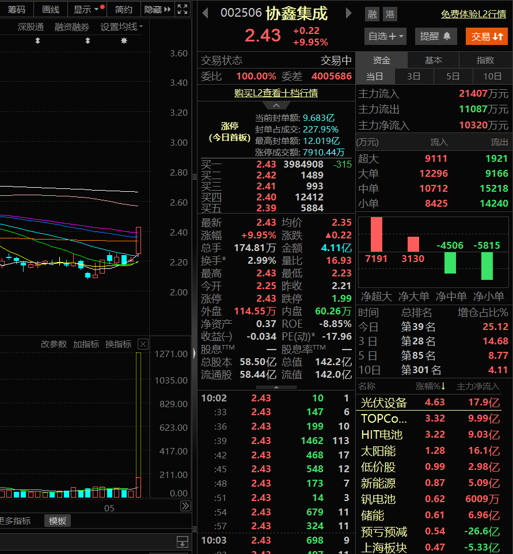The width and height of the screenshot is (513, 554).
Task: Open the 自选+ watchlist dropdown
Action: pos(385,36)
